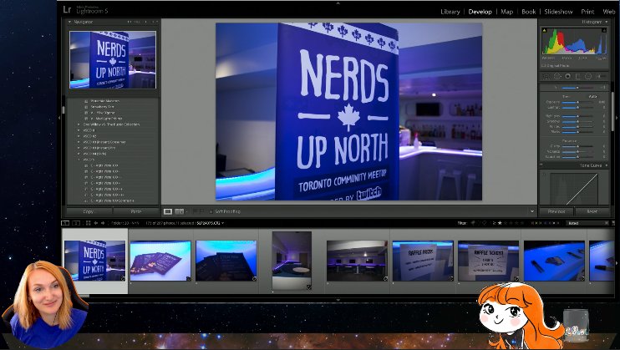620x350 pixels.
Task: Select the Crop Overlay tool
Action: [x=546, y=76]
